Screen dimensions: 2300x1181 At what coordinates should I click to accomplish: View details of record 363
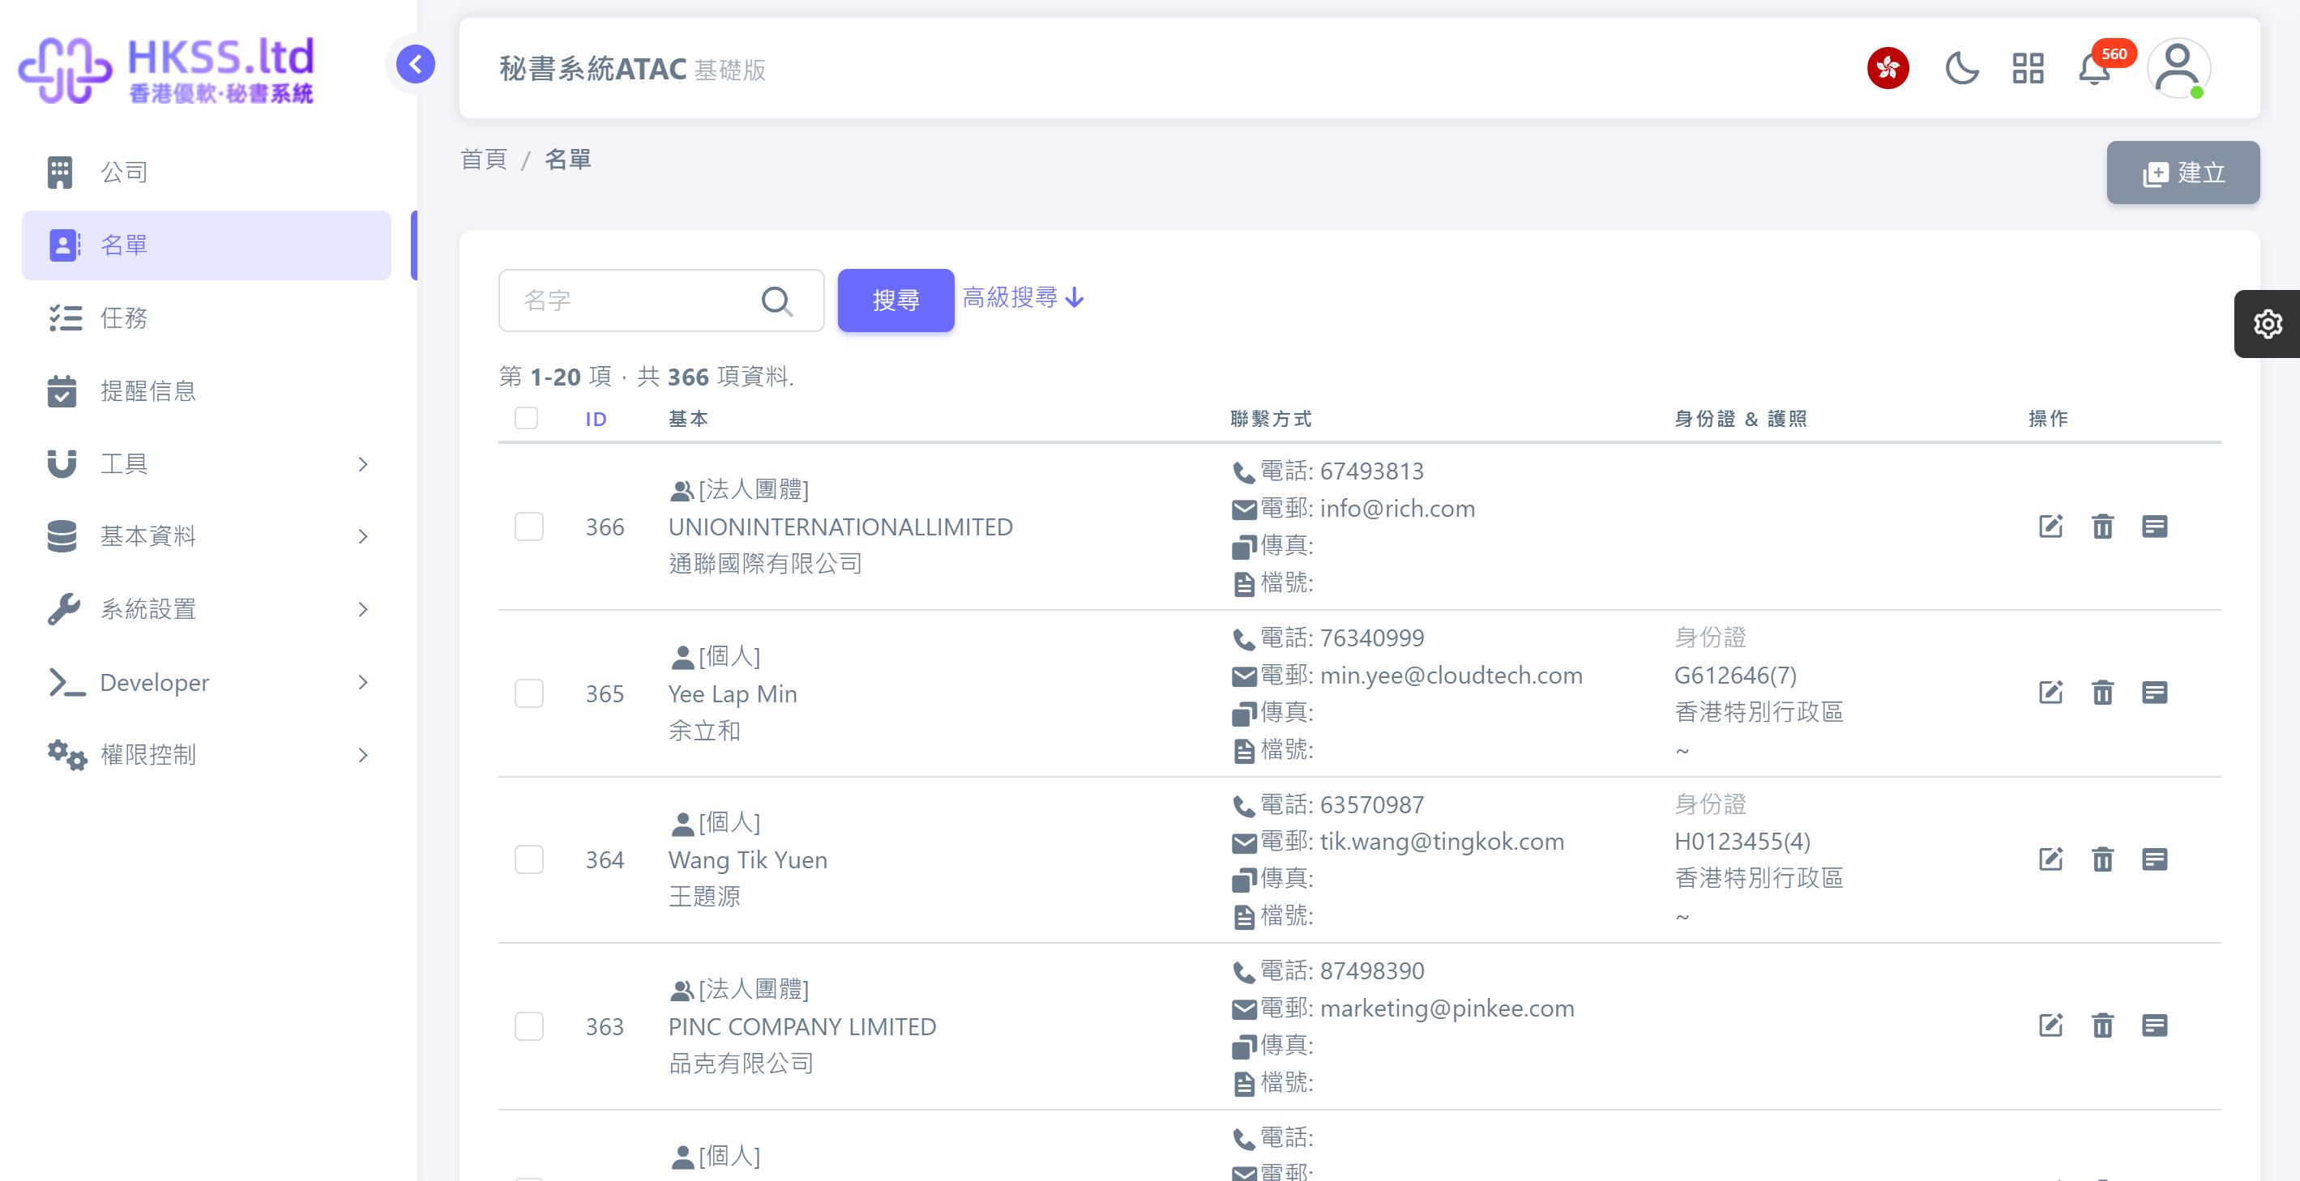click(2153, 1025)
